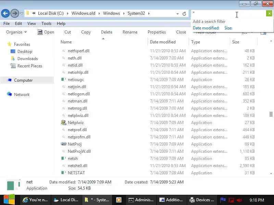
Task: Clear the search box with green X
Action: [x=269, y=13]
